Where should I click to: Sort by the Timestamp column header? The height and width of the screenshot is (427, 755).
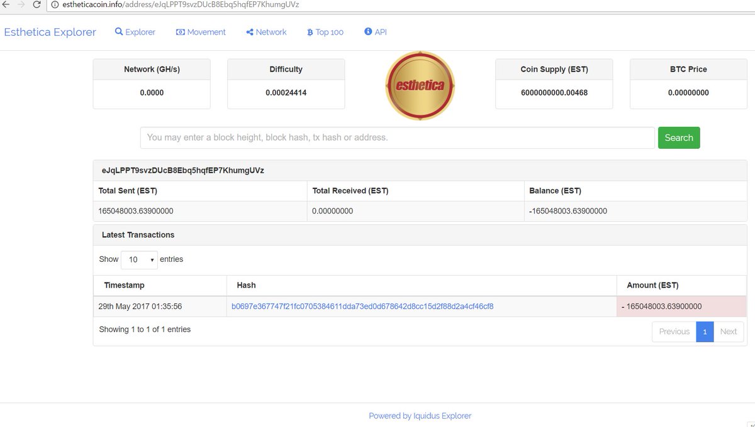[160, 285]
